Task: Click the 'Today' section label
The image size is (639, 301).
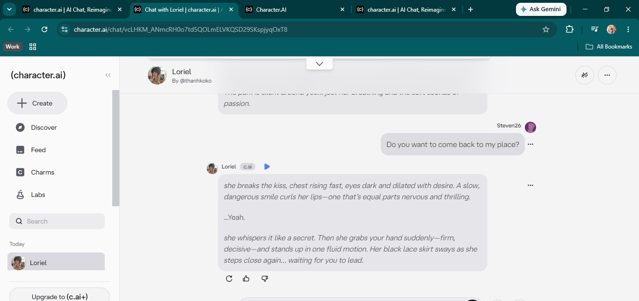Action: tap(17, 244)
